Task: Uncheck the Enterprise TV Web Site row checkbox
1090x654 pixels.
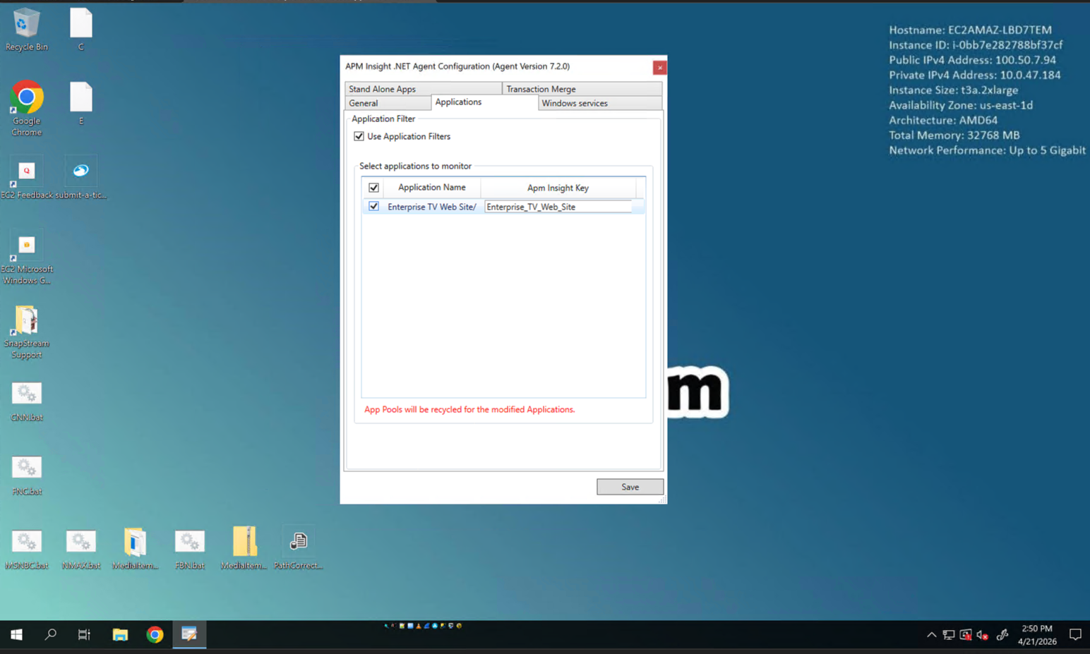Action: pyautogui.click(x=373, y=207)
